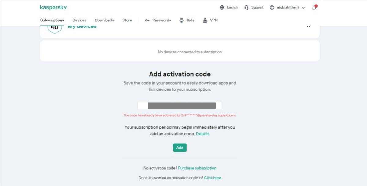Click the Kaspersky logo
The height and width of the screenshot is (186, 367).
point(53,8)
